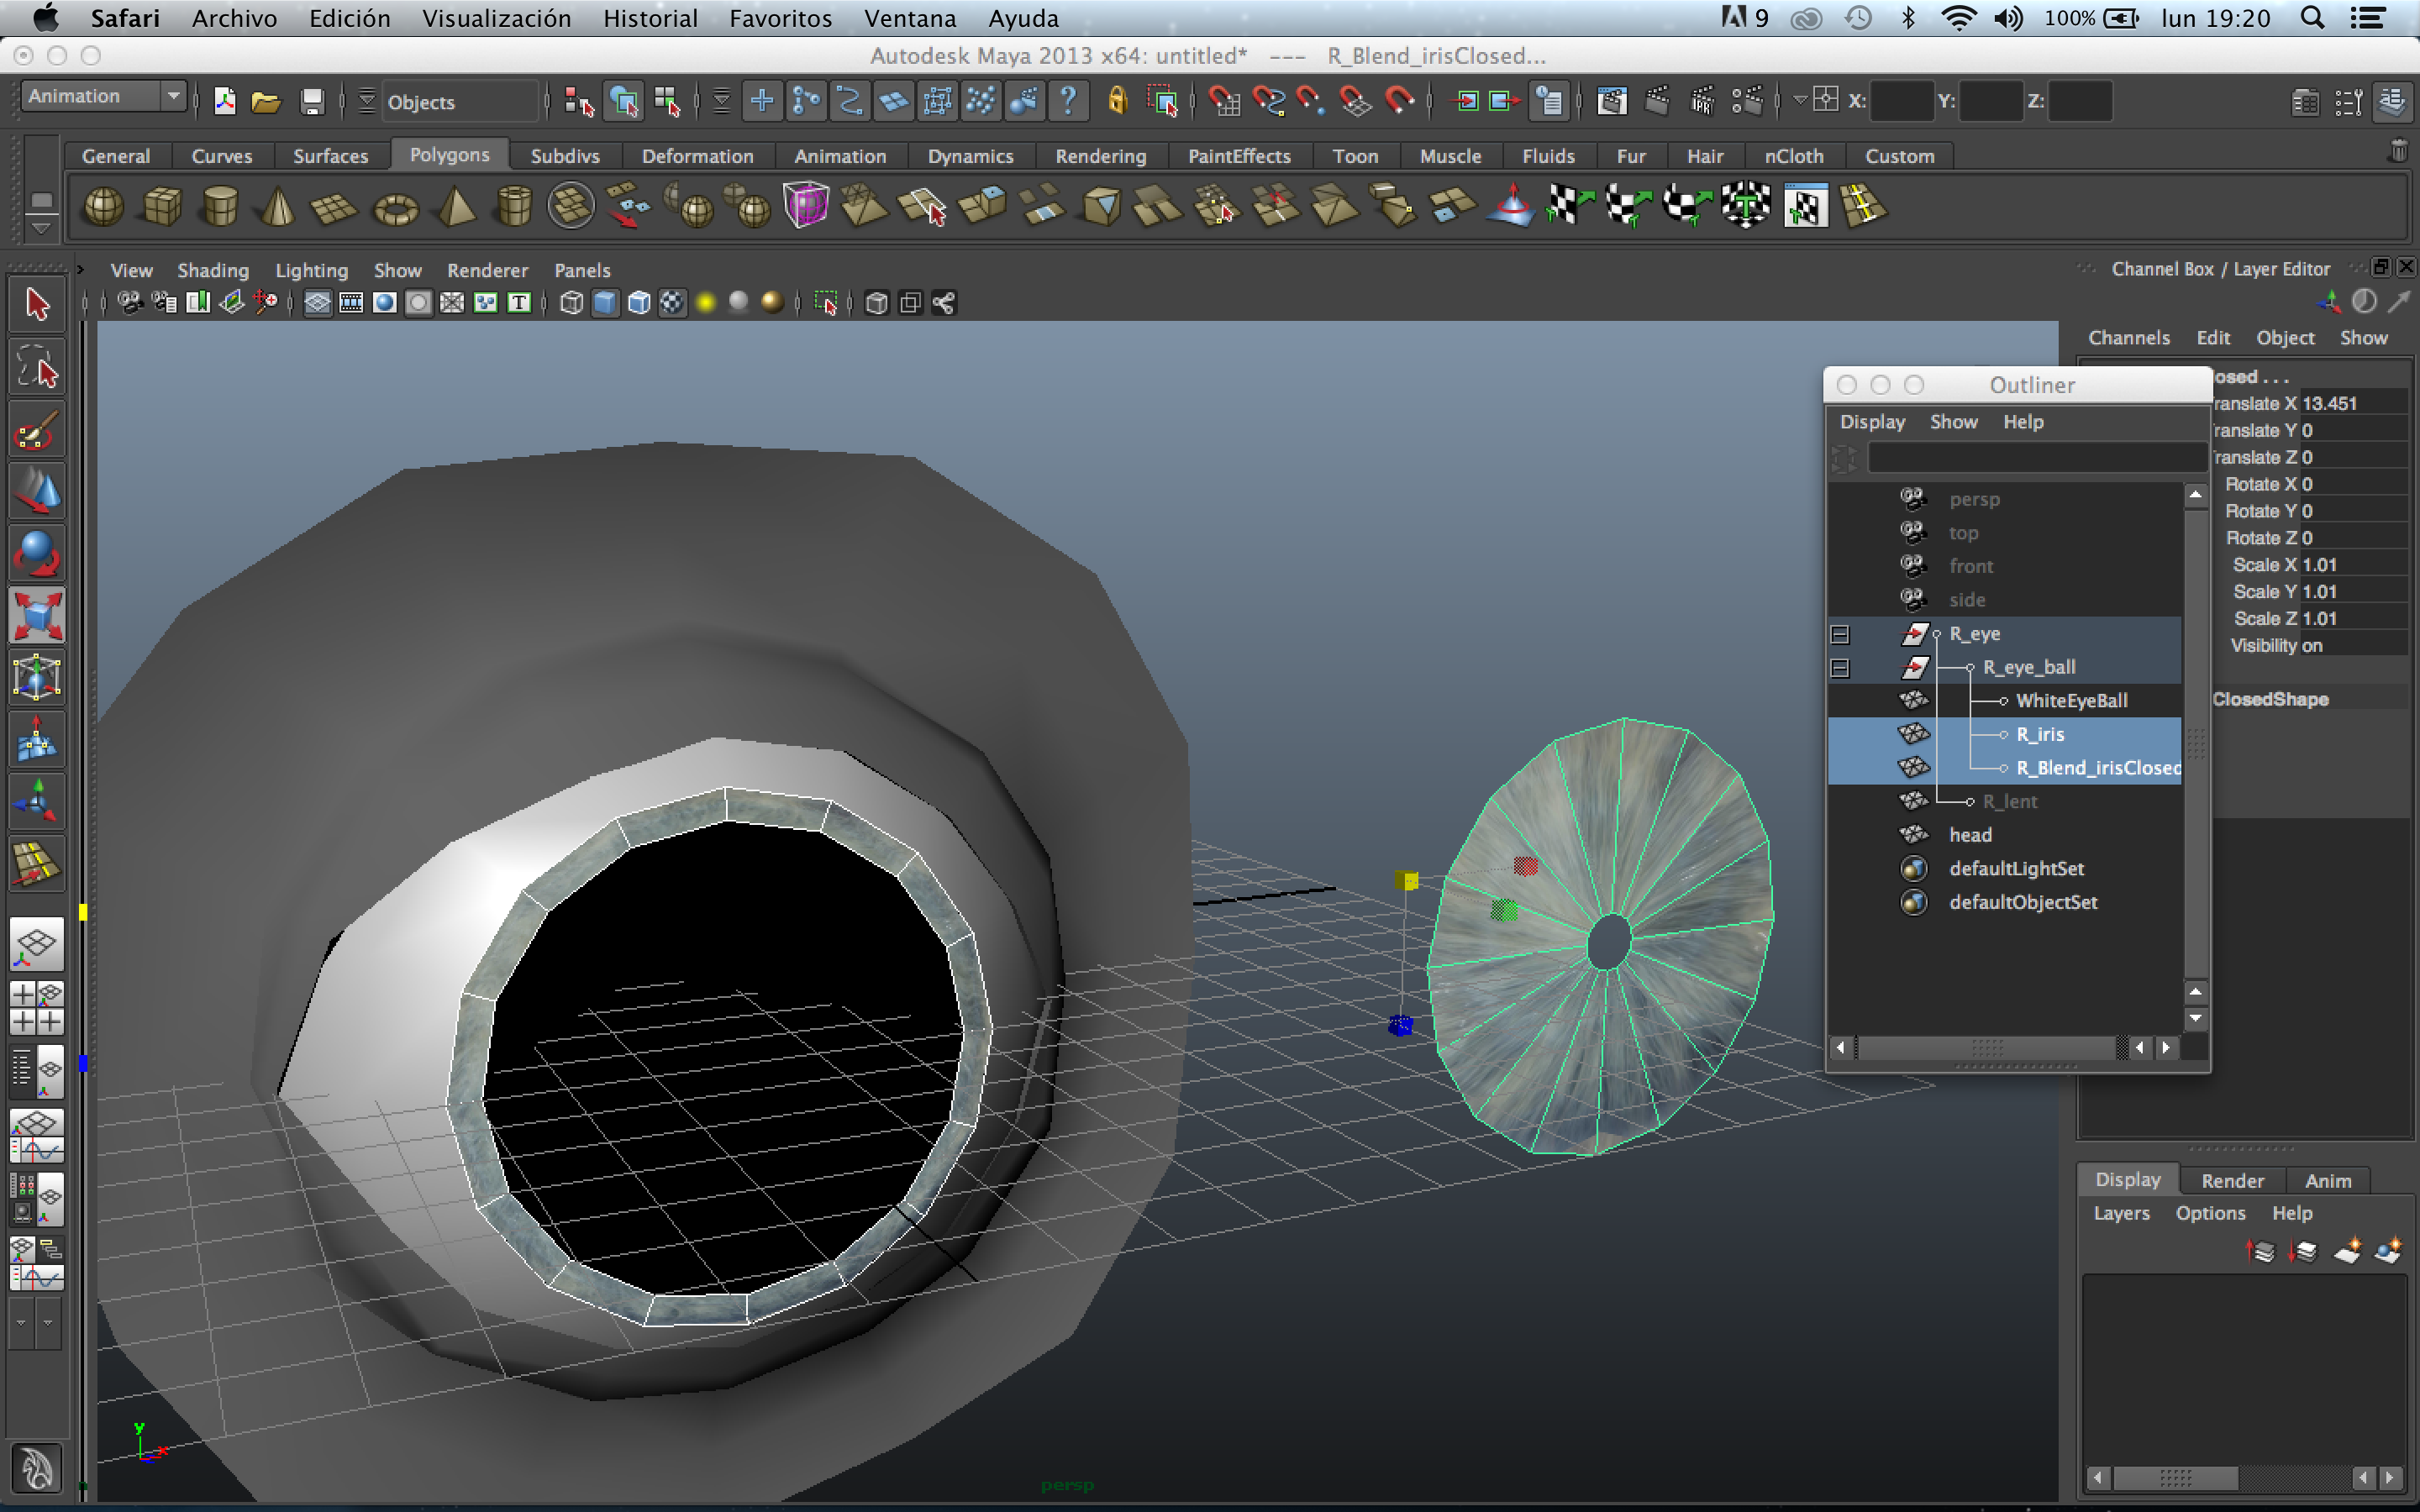Click the polygon sphere shelf icon

103,207
